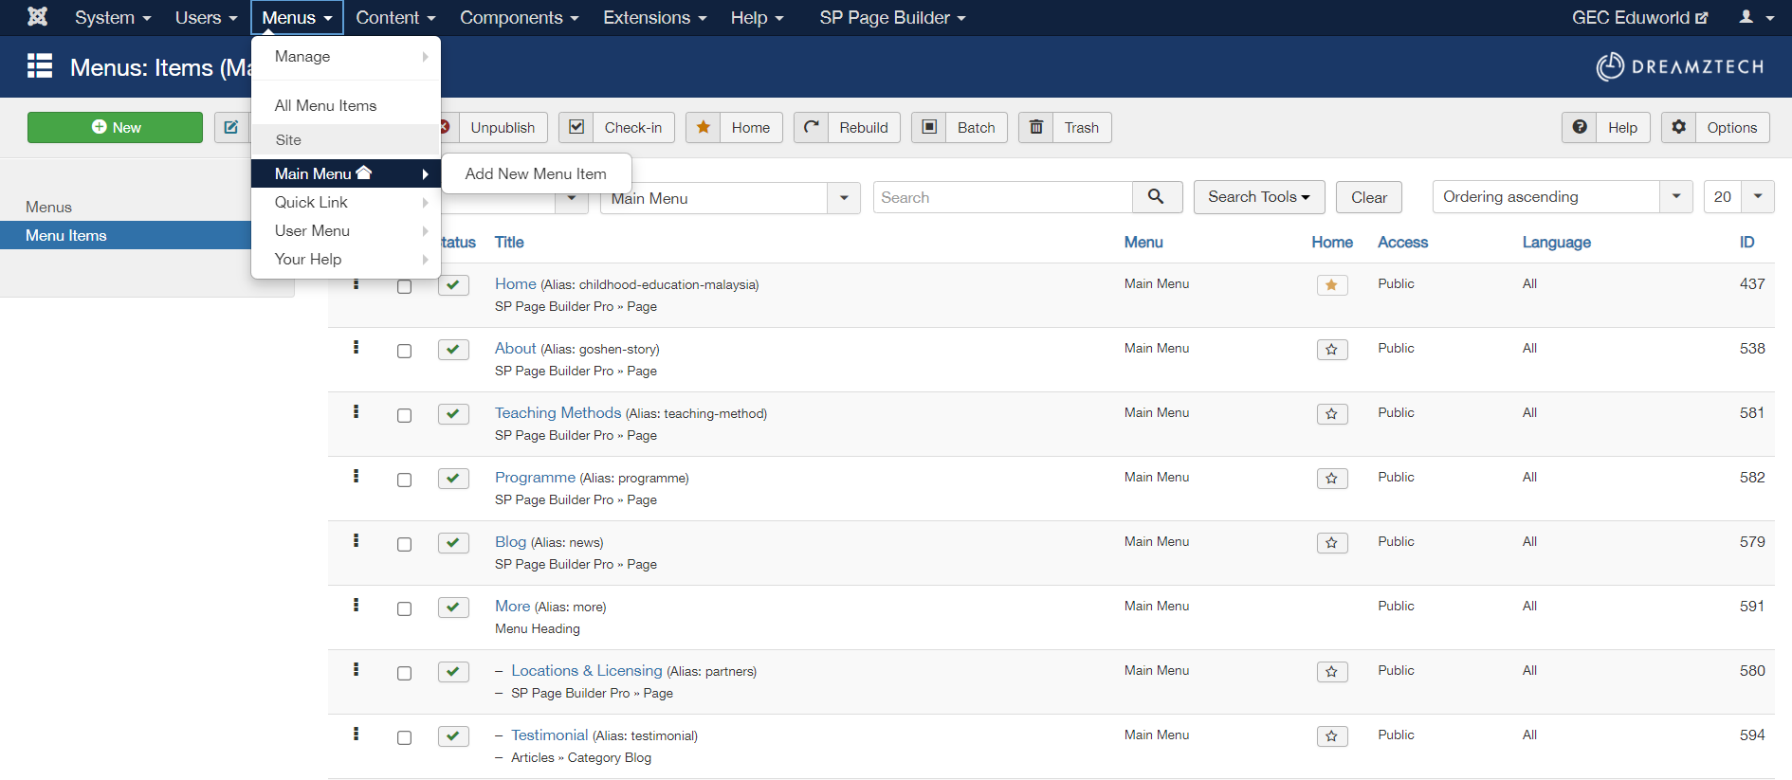1792x780 pixels.
Task: Click the Joomla logo icon
Action: pyautogui.click(x=38, y=17)
